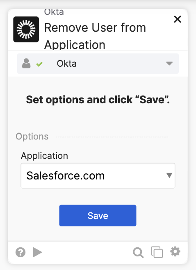Click the green connection checkmark
Viewport: 196px width, 270px height.
39,64
